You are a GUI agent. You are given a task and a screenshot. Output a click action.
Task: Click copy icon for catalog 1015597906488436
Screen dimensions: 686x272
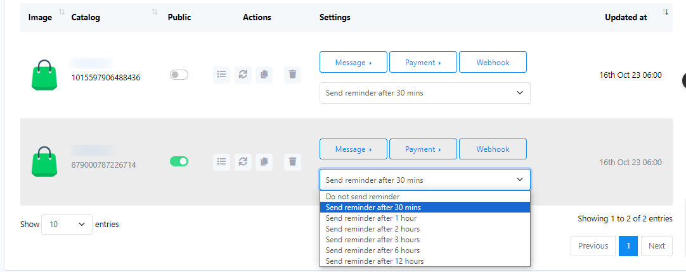(x=264, y=75)
